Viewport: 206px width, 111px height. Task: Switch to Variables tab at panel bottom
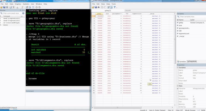(181, 62)
